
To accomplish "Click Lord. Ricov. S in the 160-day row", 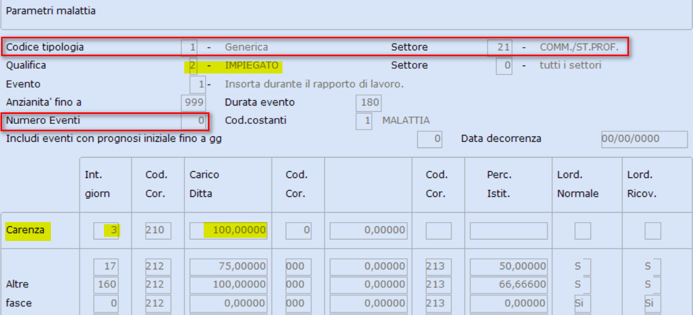I will coord(653,285).
